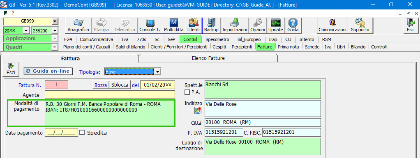420x158 pixels.
Task: Open the Importazioni tool
Action: 234,26
